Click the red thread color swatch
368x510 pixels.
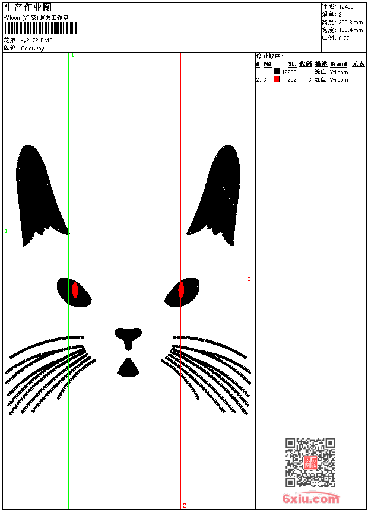point(277,79)
